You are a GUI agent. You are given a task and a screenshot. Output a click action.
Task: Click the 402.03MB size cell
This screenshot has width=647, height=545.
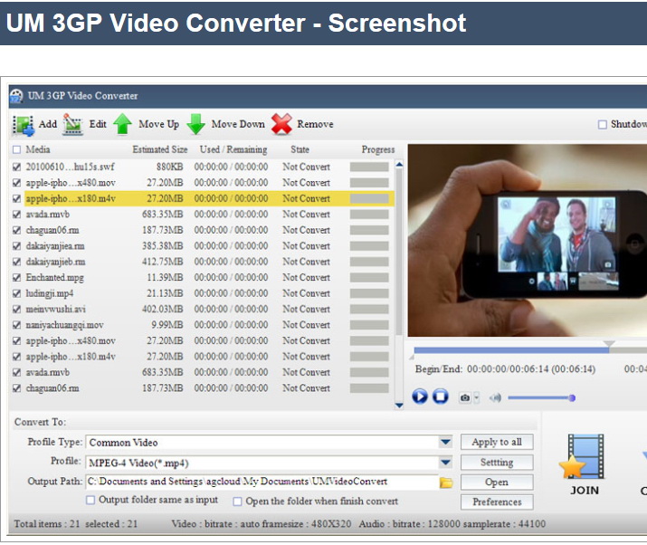pos(163,310)
